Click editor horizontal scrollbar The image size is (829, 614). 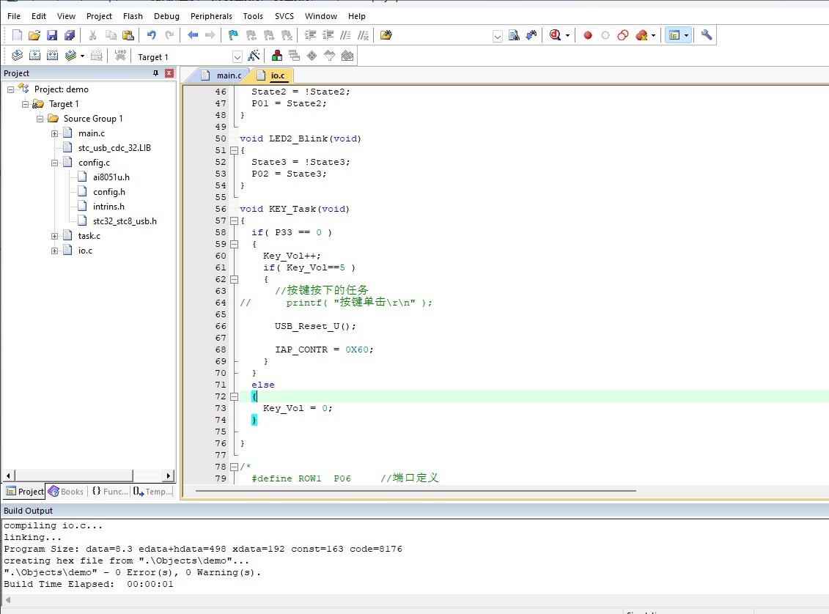(x=415, y=491)
